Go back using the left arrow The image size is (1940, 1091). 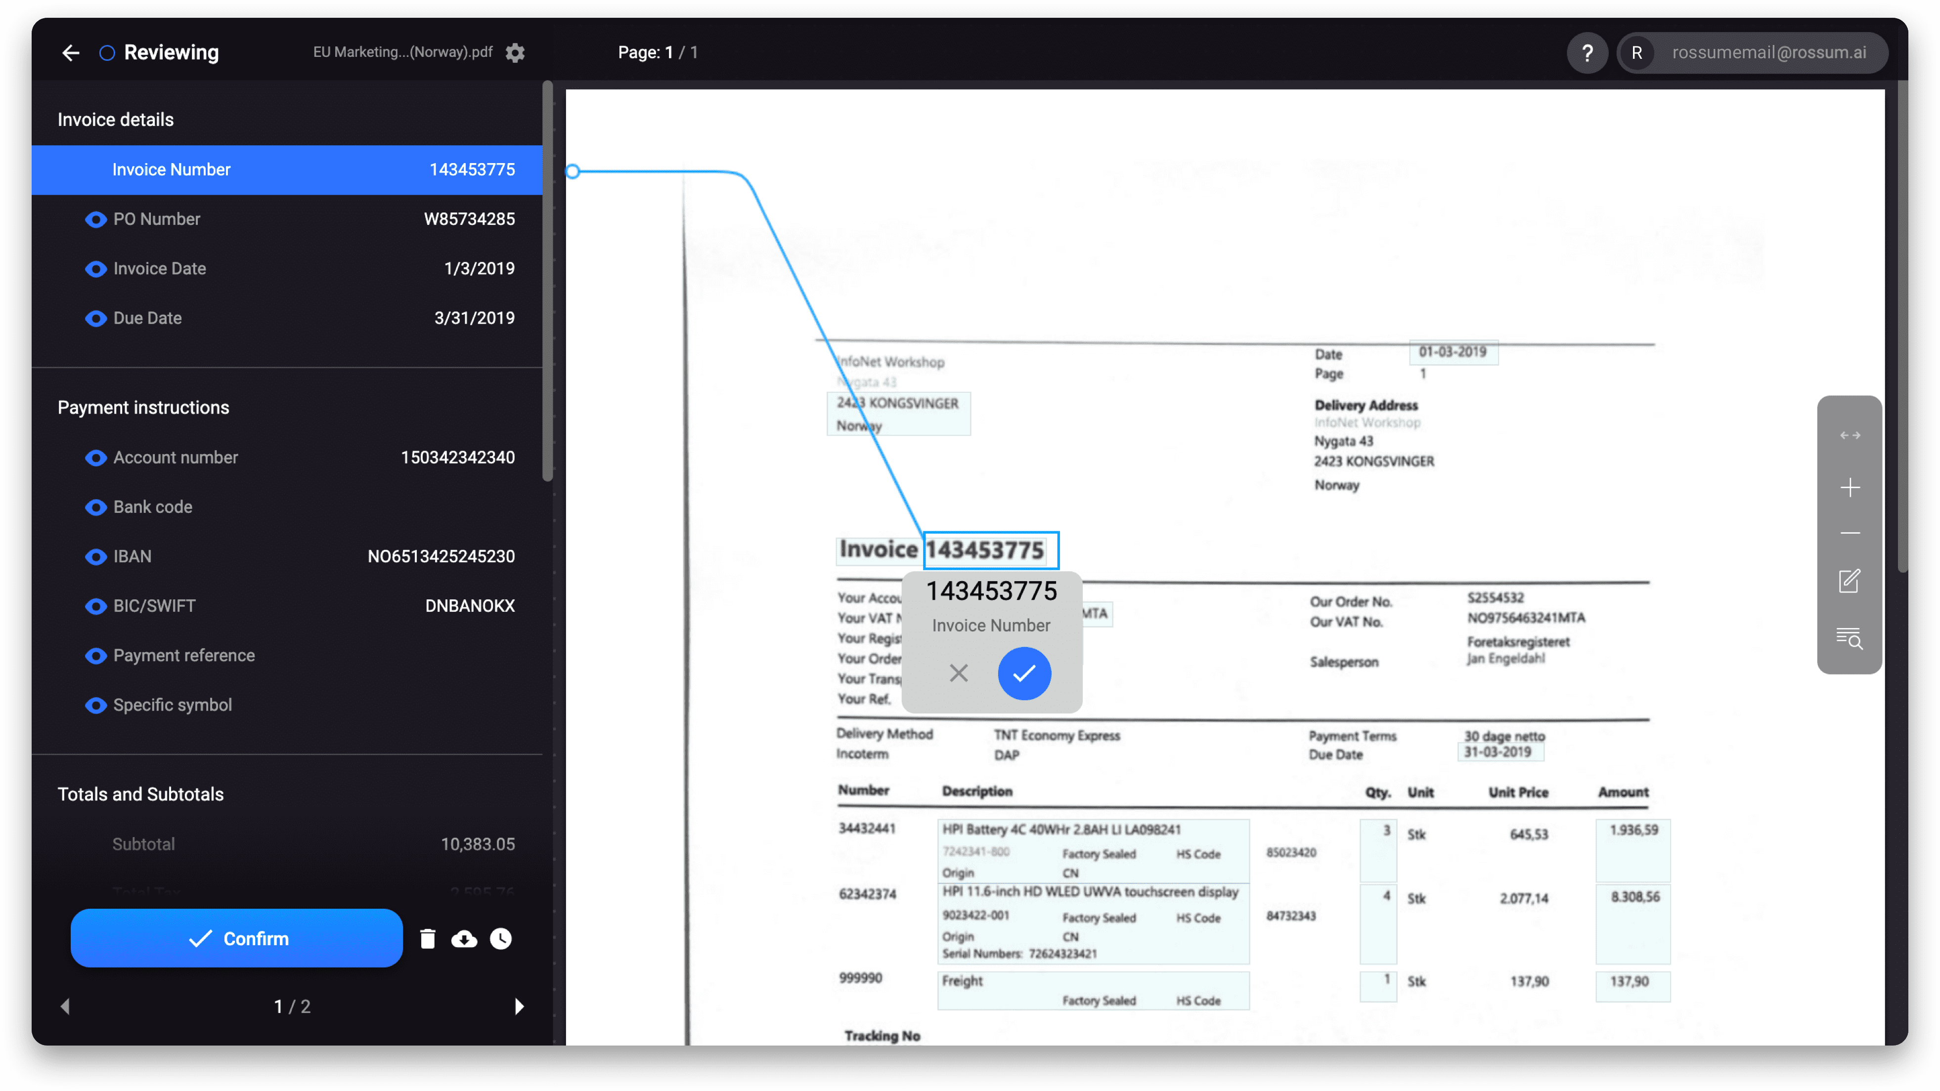click(71, 53)
